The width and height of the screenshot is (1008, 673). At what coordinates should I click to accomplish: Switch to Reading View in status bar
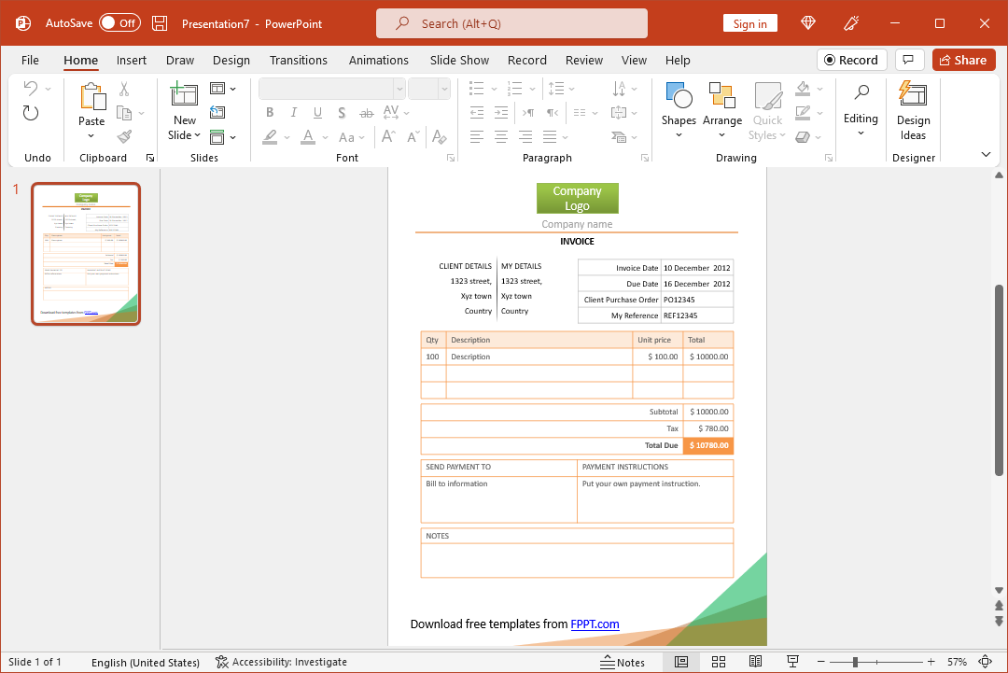click(x=756, y=662)
